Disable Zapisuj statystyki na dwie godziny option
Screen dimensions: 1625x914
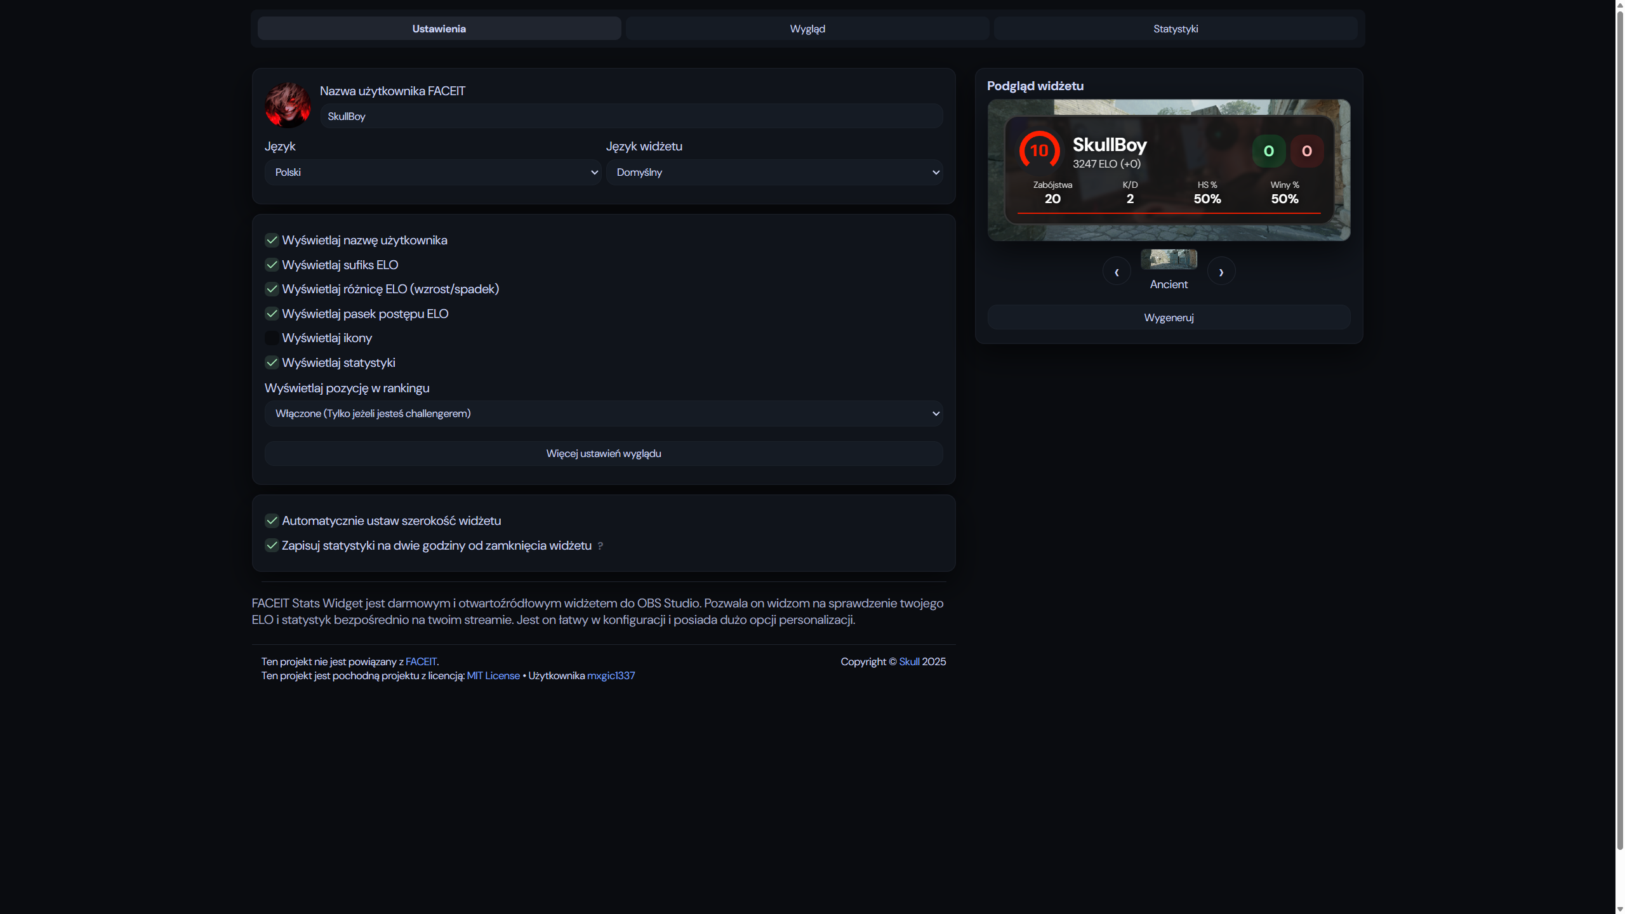(272, 545)
